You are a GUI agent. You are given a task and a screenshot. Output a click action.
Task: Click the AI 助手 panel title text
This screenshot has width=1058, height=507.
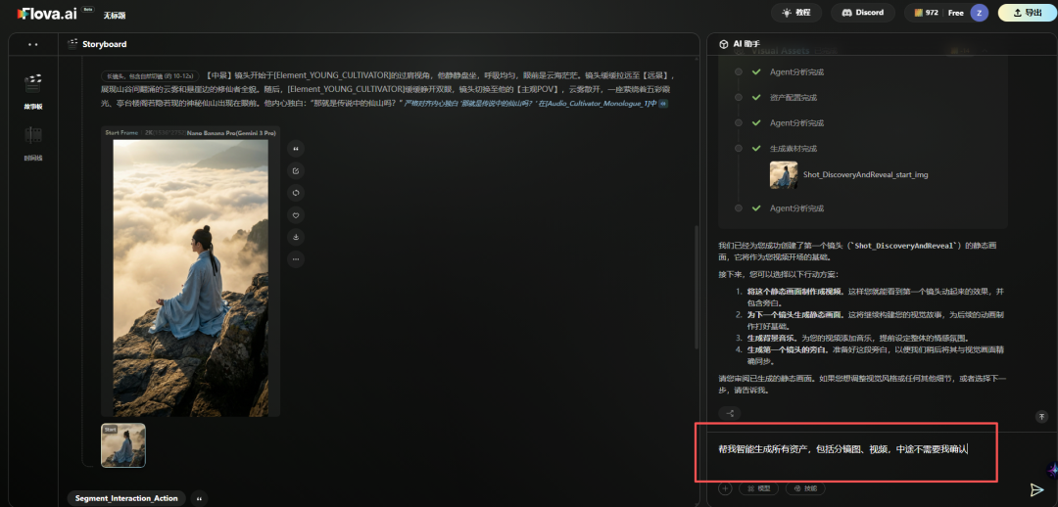click(748, 44)
